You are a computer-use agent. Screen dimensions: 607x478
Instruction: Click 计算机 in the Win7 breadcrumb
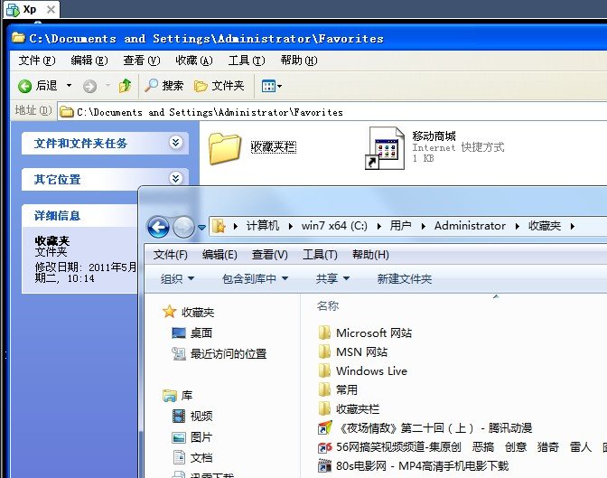click(x=263, y=225)
